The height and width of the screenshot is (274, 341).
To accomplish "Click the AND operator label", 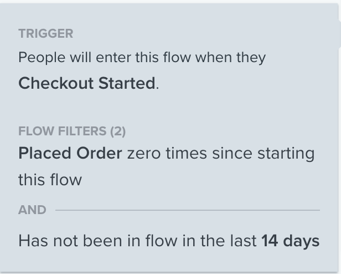I will (x=32, y=210).
